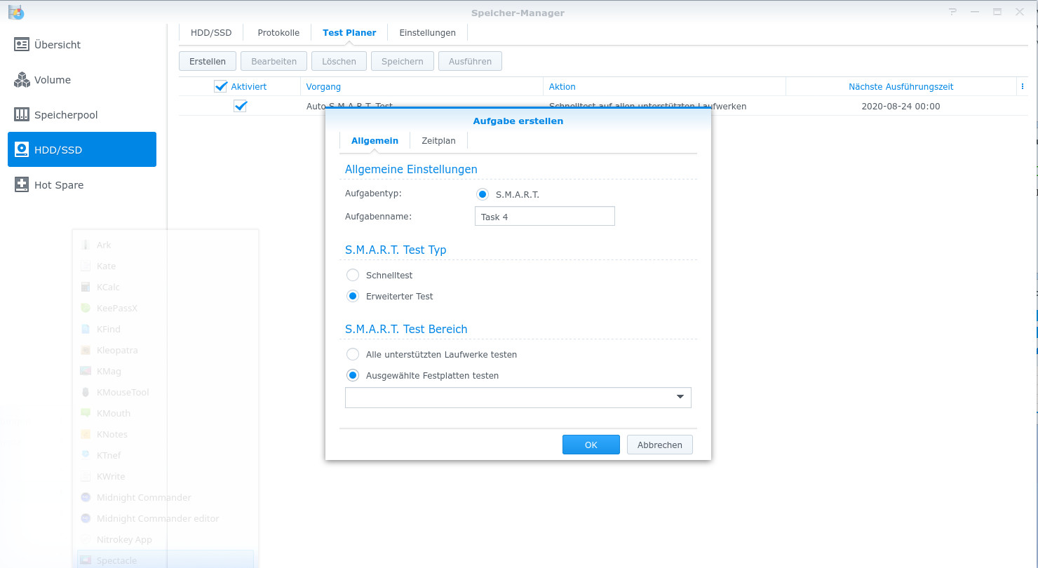Choose Erweiterter Test radio option
This screenshot has width=1038, height=568.
pyautogui.click(x=353, y=296)
